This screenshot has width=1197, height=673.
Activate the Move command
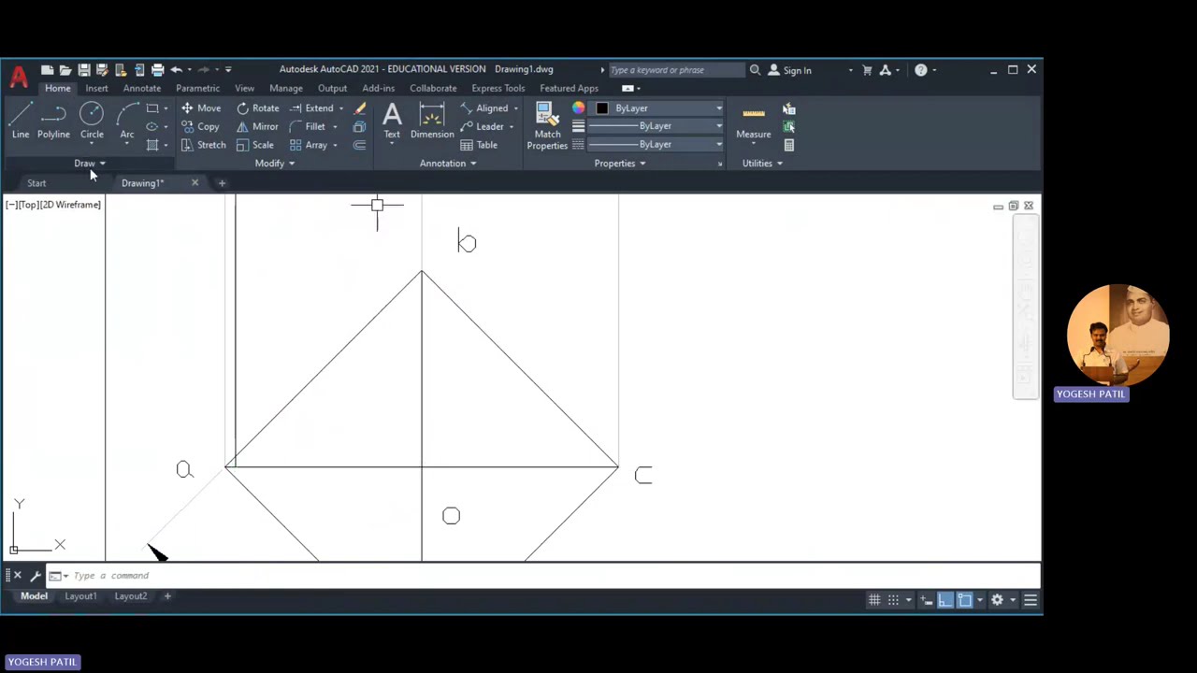point(201,108)
